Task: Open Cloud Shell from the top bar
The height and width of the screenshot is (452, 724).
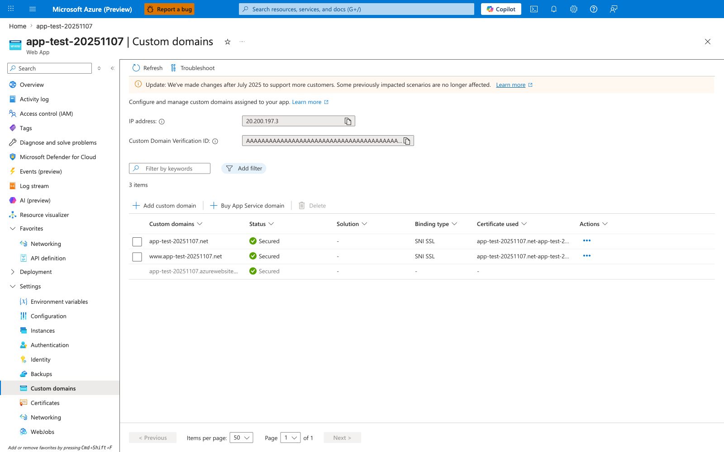Action: 534,9
